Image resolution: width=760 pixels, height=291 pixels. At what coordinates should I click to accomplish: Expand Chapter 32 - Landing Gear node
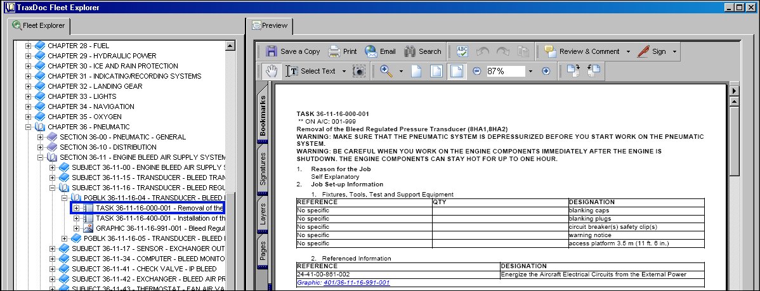[28, 86]
